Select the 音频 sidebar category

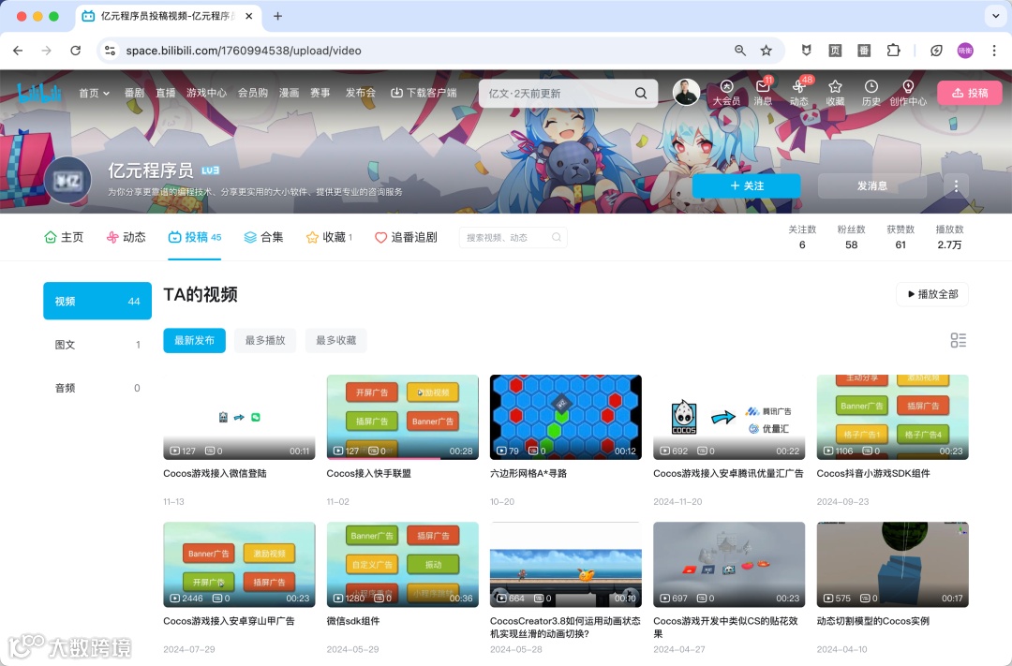coord(97,388)
